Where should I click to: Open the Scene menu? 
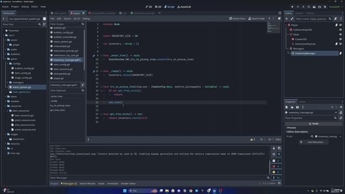pyautogui.click(x=5, y=7)
